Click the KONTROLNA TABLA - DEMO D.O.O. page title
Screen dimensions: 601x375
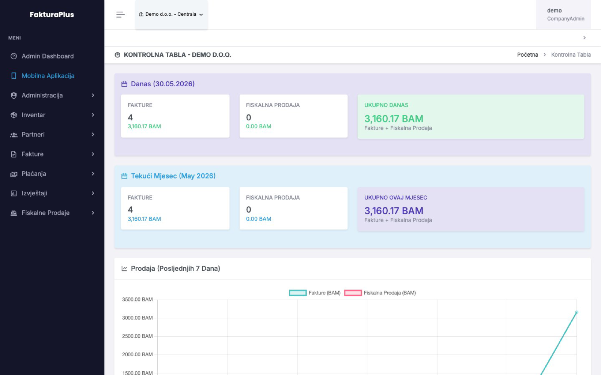coord(177,55)
